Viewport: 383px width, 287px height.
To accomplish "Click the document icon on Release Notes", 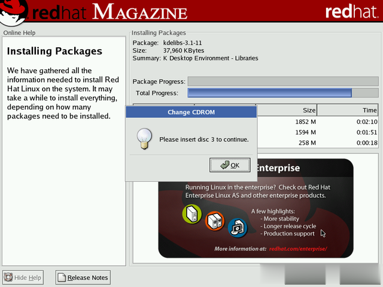I will [62, 277].
